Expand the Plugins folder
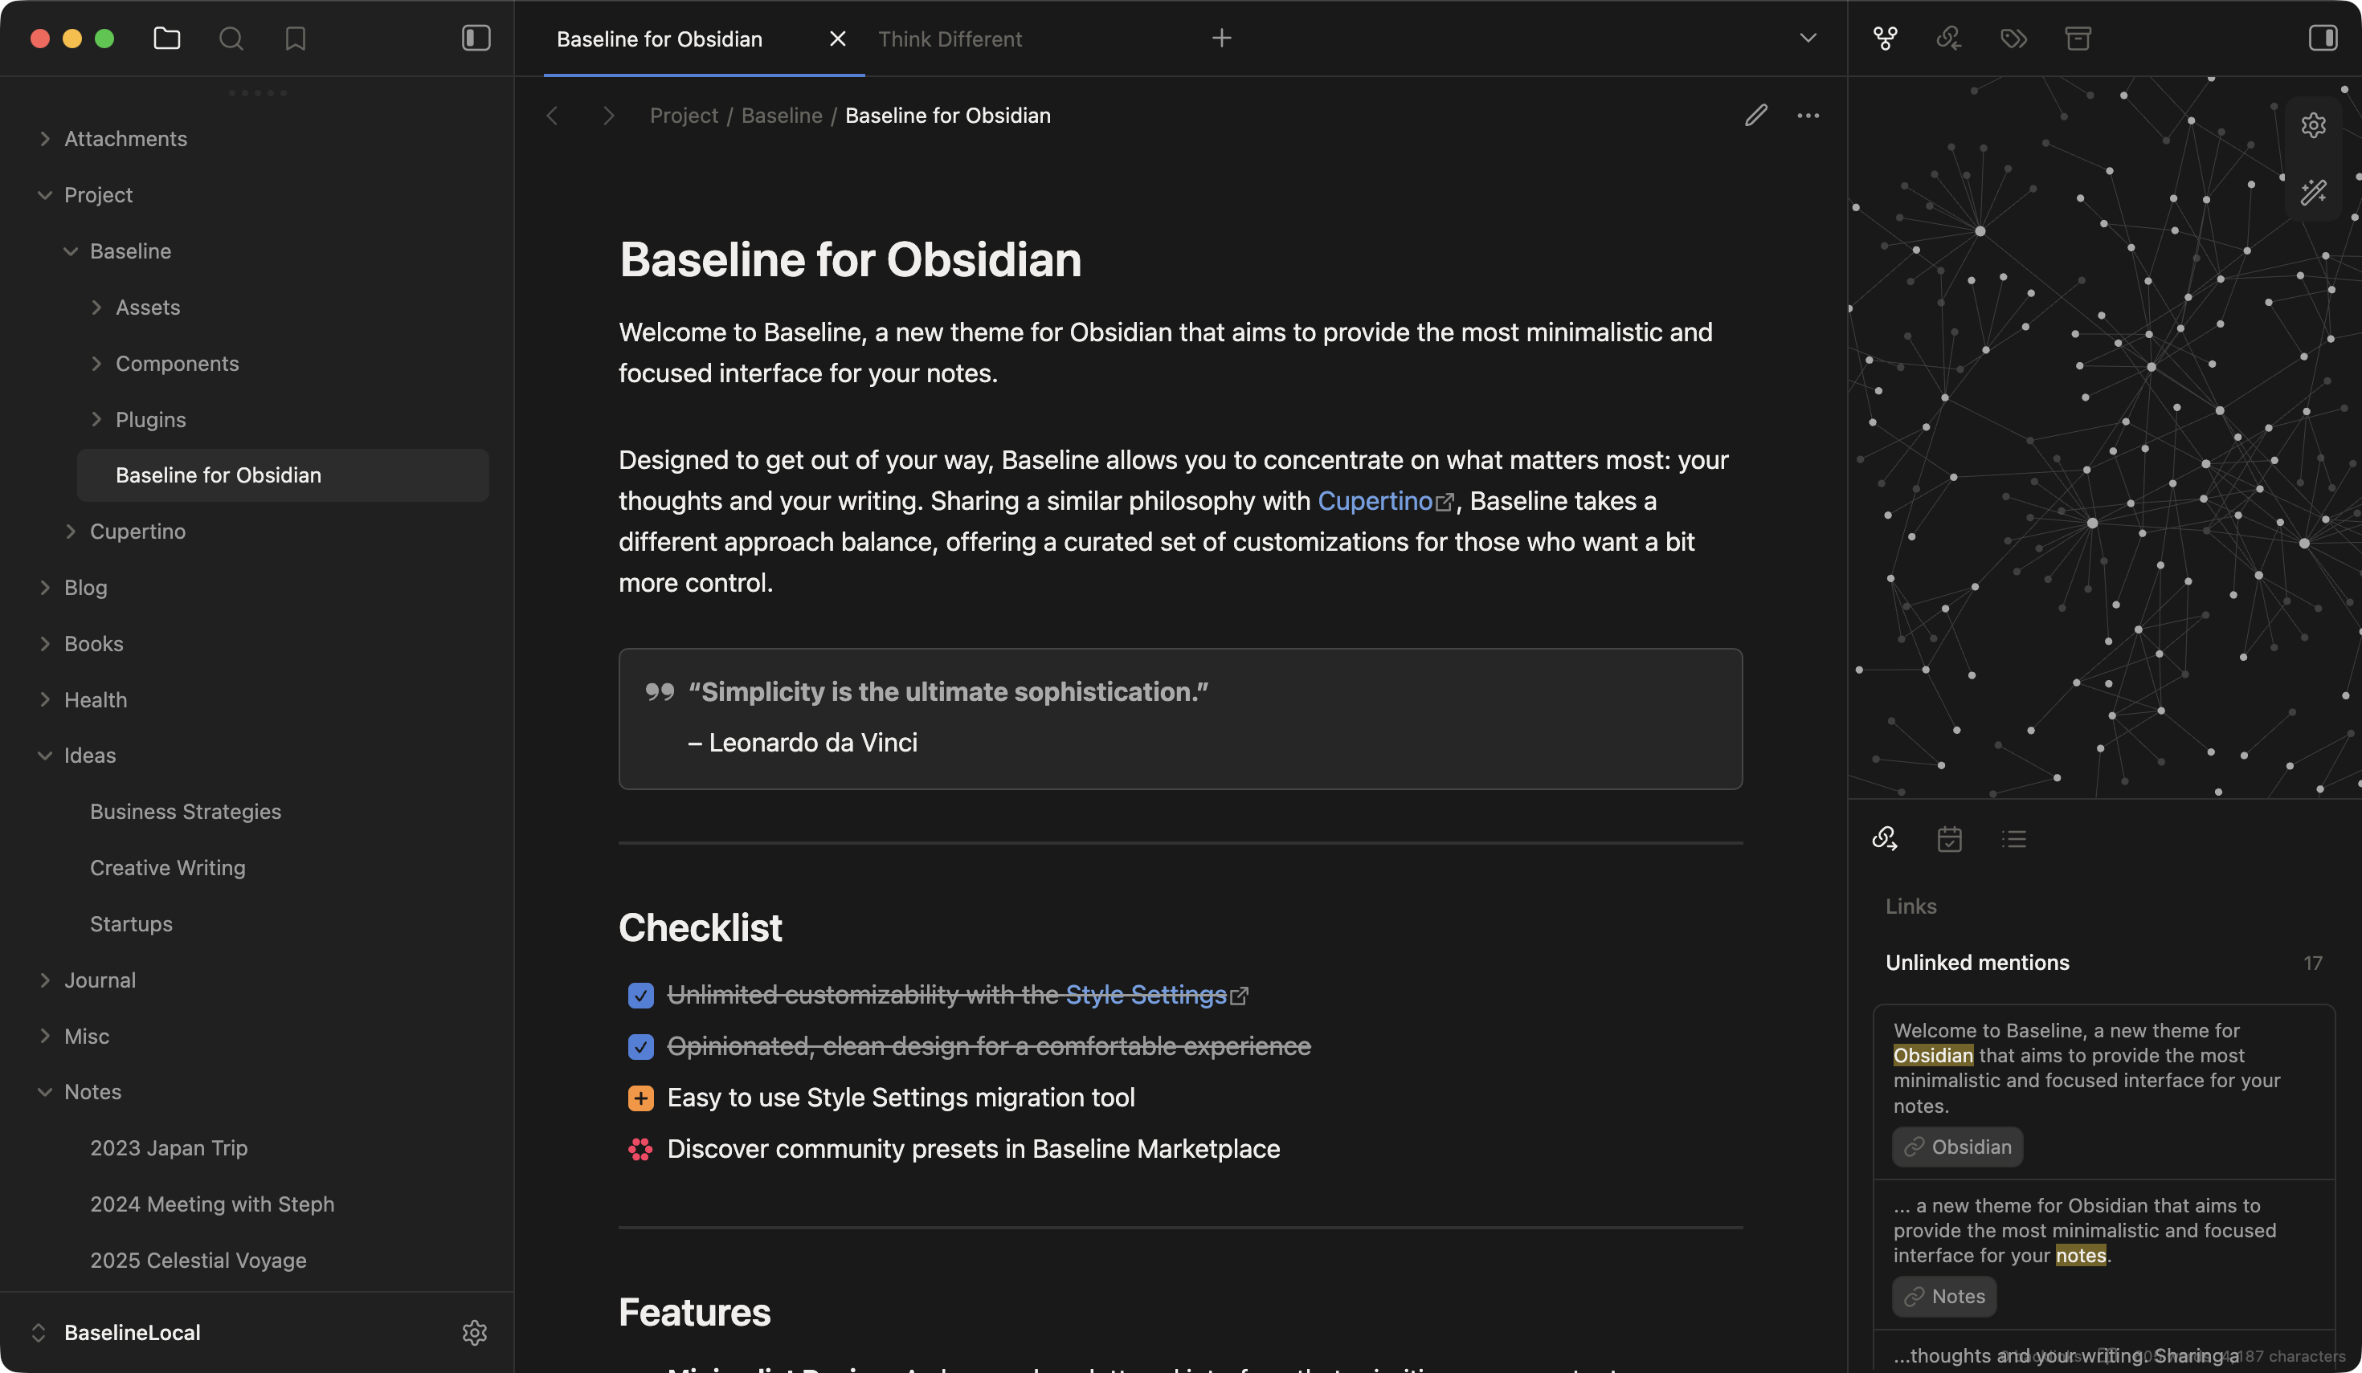Viewport: 2362px width, 1373px height. click(96, 418)
